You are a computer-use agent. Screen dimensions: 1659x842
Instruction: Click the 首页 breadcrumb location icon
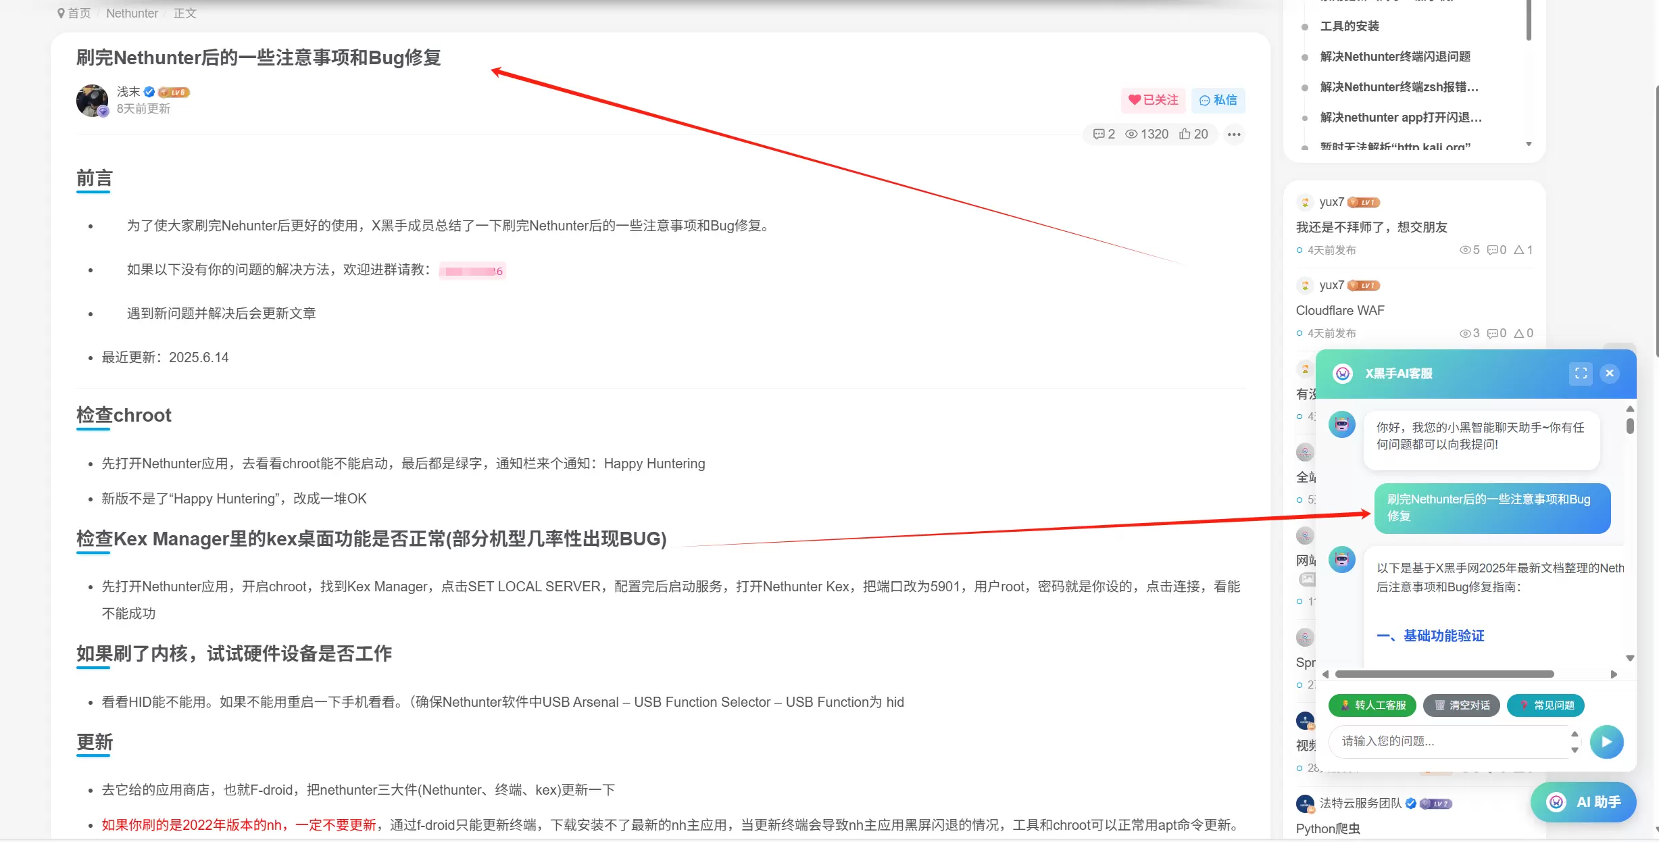pos(61,14)
